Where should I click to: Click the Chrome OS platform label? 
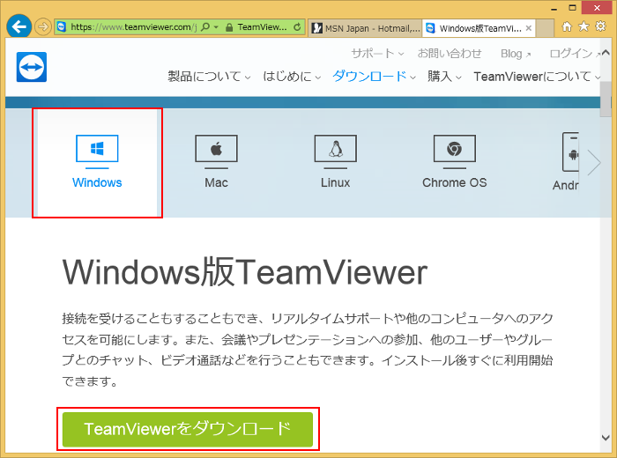(x=455, y=183)
